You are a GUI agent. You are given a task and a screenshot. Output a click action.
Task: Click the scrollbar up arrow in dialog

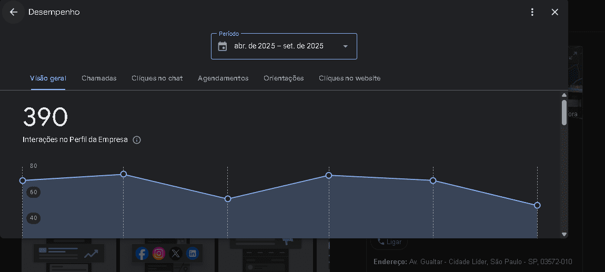(x=564, y=95)
